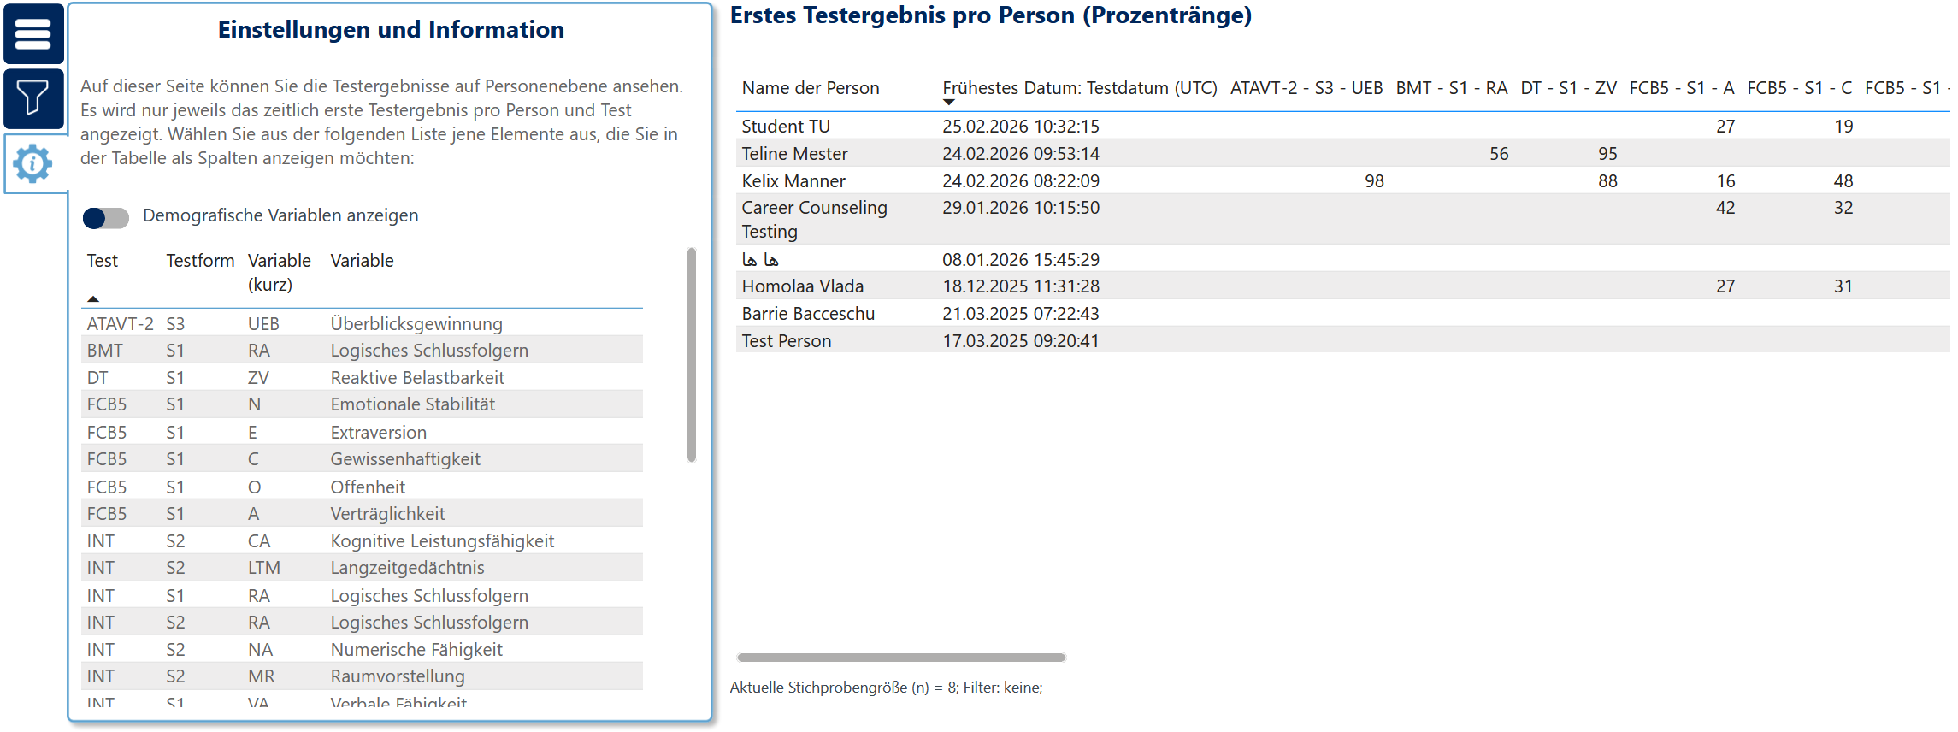Select the Kelix Manner person row

(x=793, y=181)
